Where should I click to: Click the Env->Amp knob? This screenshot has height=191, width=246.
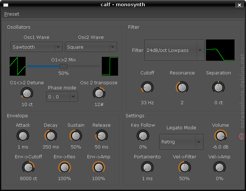(99, 167)
